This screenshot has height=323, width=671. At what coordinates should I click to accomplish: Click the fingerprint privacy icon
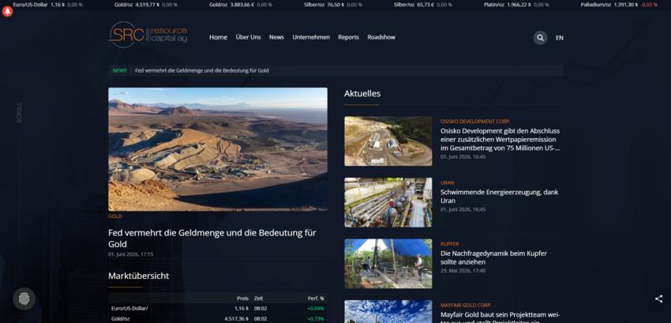24,299
